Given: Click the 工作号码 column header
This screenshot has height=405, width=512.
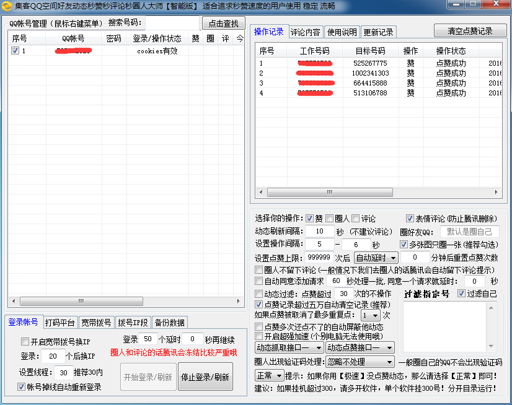Looking at the screenshot, I should pos(315,51).
